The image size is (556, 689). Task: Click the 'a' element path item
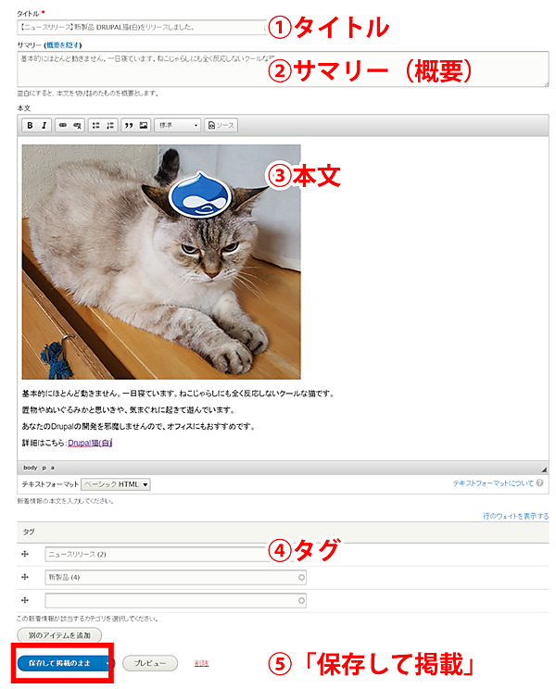coord(52,468)
